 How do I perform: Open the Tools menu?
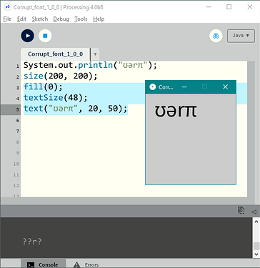tap(81, 19)
